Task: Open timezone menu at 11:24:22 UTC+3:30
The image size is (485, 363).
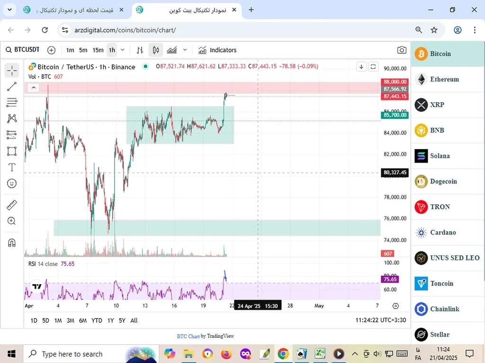Action: [380, 320]
